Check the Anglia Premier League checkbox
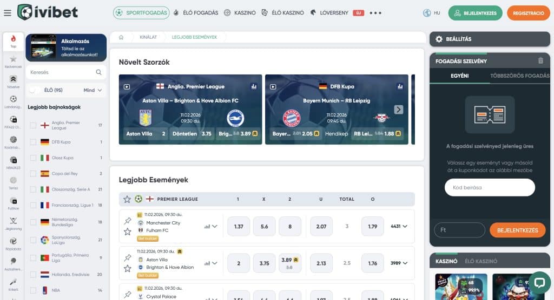This screenshot has width=554, height=300. tap(33, 126)
